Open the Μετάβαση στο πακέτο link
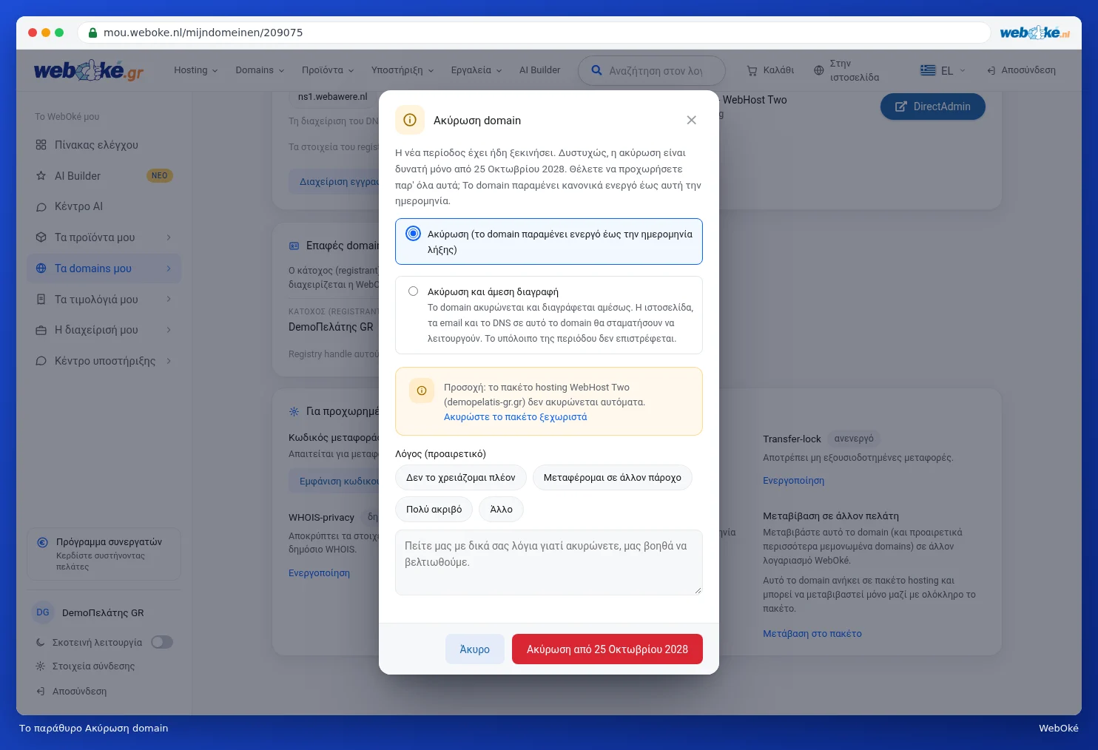Viewport: 1098px width, 750px height. (812, 634)
